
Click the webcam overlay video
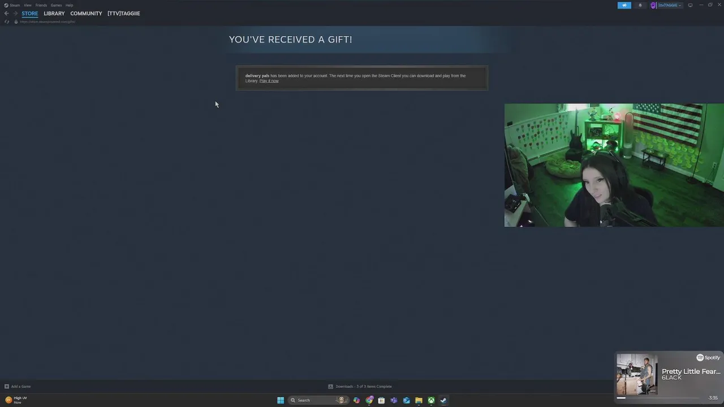click(x=614, y=165)
